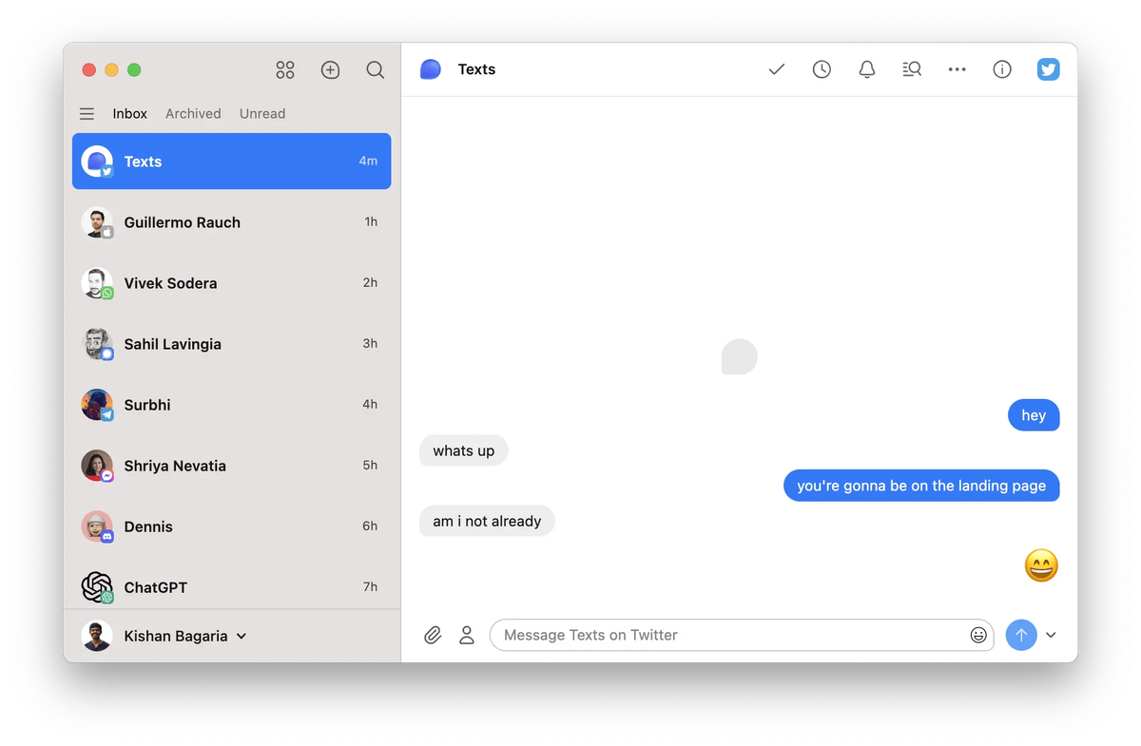Click the Texts logo in chat header
The width and height of the screenshot is (1141, 746).
(431, 69)
